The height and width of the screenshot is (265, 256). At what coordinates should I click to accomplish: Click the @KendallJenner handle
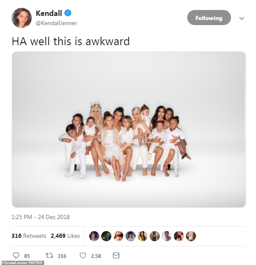coord(56,23)
